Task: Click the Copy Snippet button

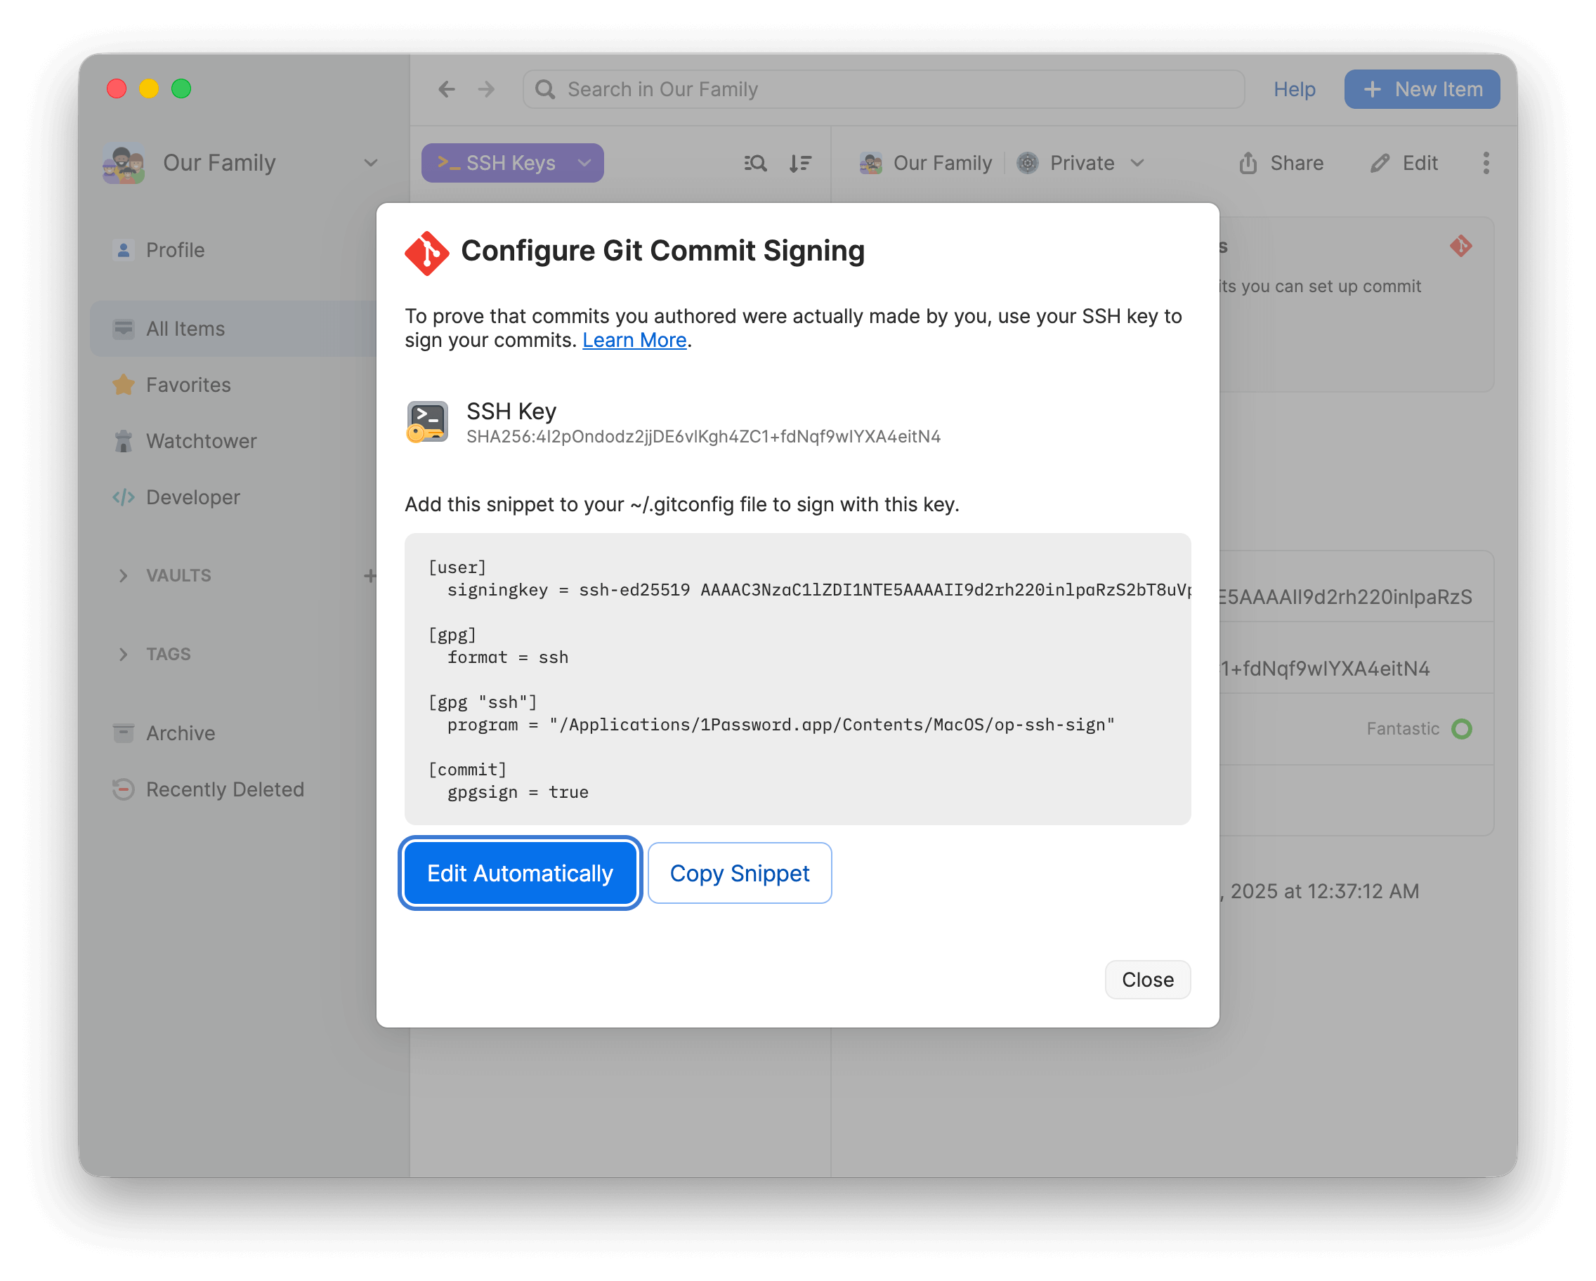Action: [x=739, y=873]
